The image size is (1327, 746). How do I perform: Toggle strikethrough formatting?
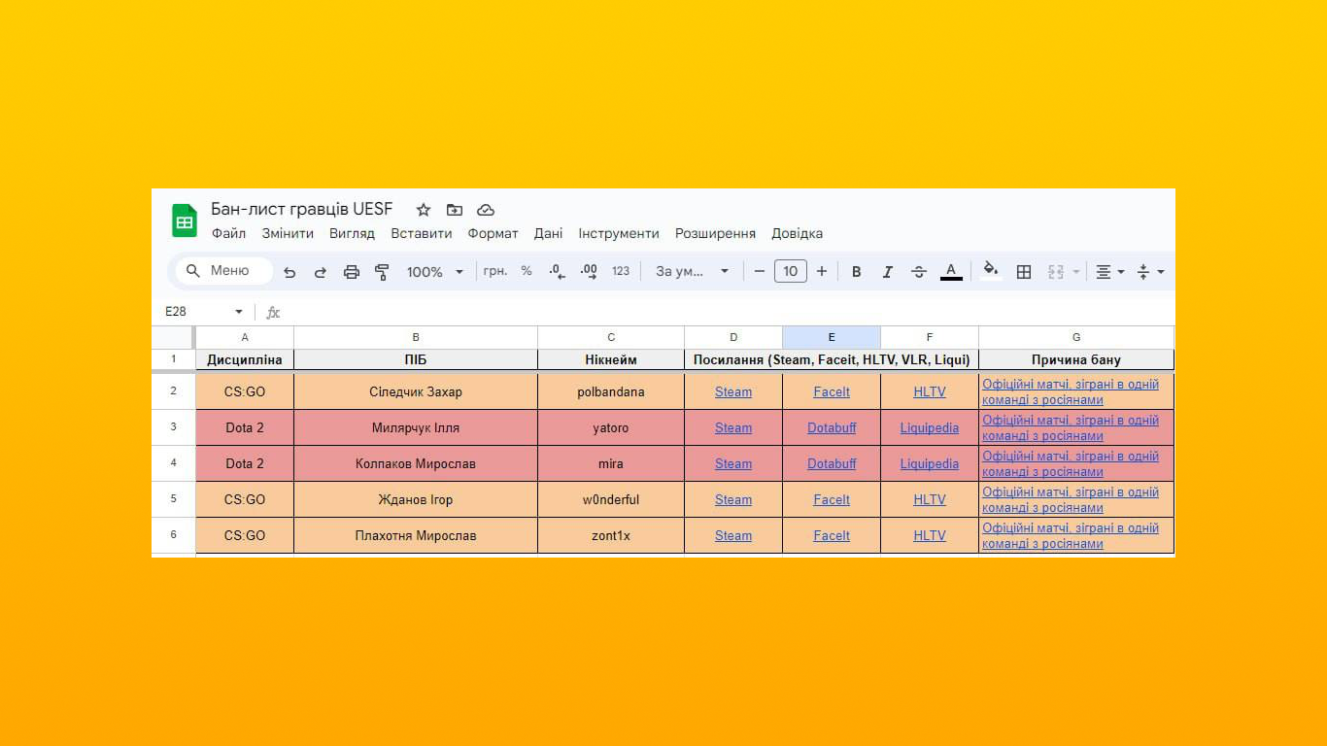tap(919, 272)
